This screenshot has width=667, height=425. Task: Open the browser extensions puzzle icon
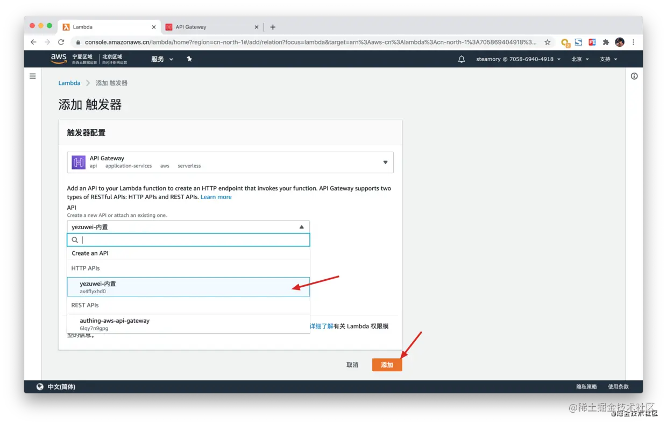(x=606, y=42)
